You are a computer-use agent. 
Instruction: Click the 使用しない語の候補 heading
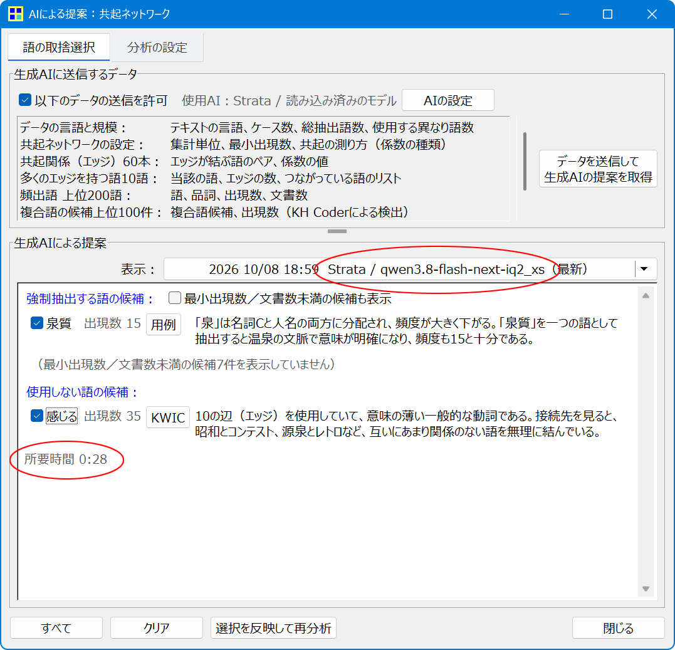(82, 392)
